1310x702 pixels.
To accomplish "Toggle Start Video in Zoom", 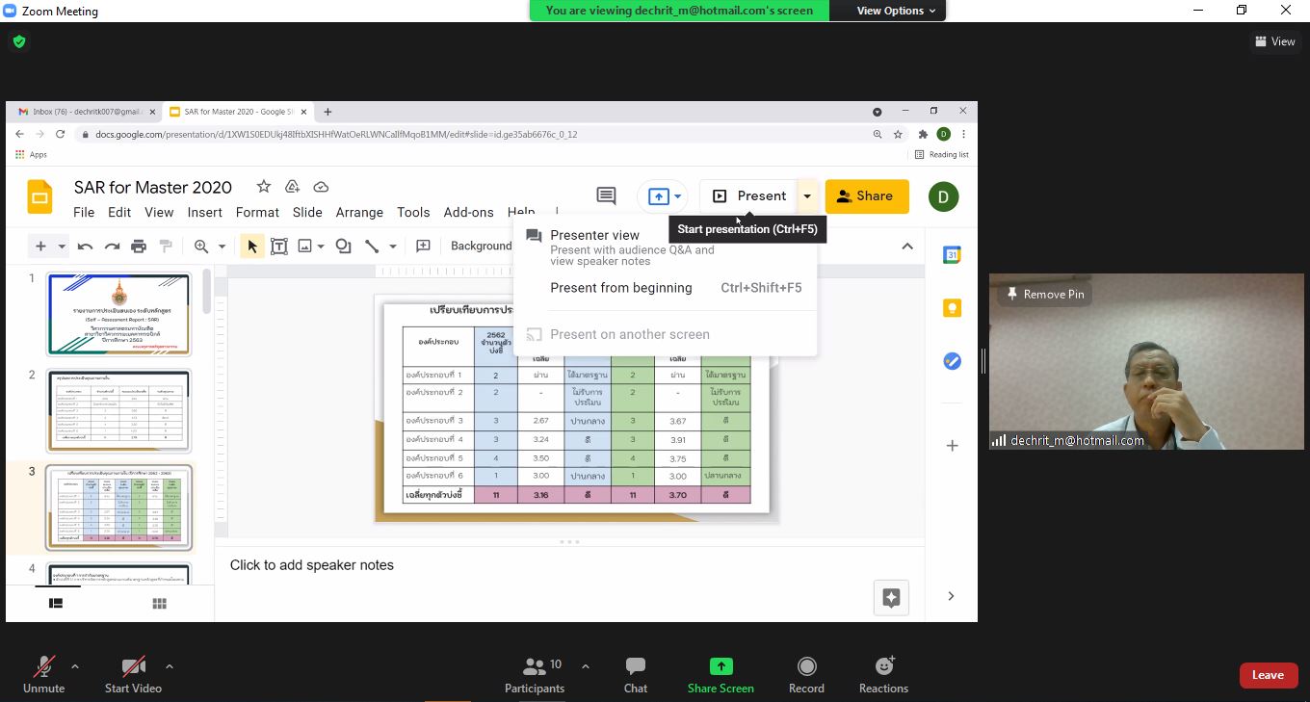I will [x=133, y=674].
